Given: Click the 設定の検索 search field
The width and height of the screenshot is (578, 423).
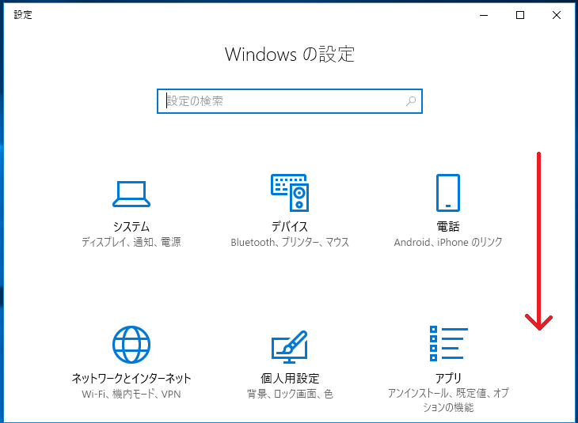Looking at the screenshot, I should (290, 101).
